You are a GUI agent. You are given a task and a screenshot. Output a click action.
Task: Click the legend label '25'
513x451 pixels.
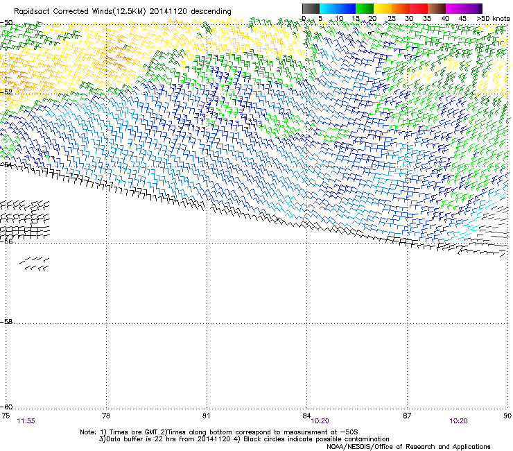click(x=392, y=19)
